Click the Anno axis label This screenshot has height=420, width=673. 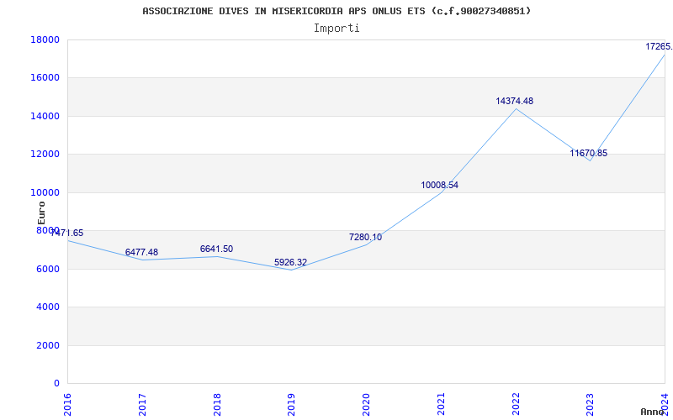coord(653,412)
